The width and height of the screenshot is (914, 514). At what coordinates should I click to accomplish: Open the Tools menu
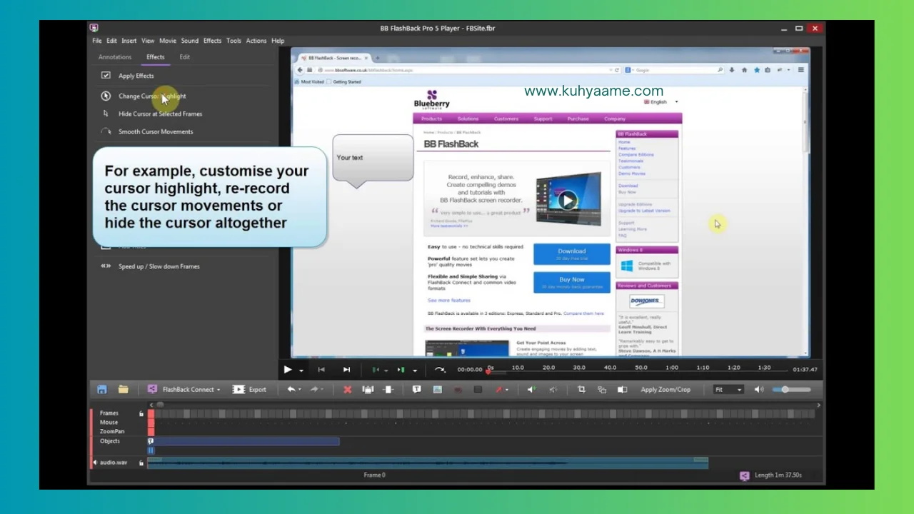(x=233, y=41)
